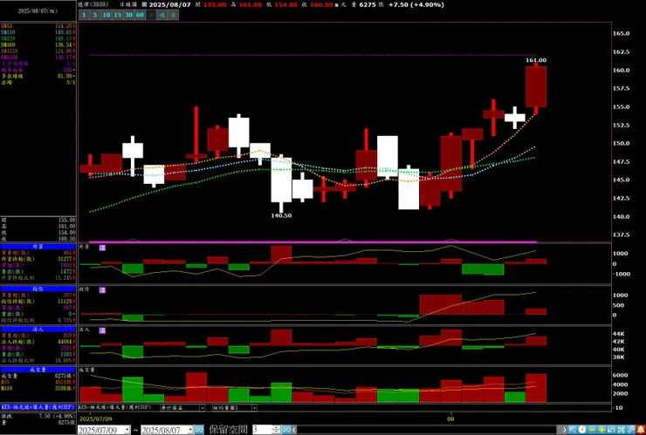Viewport: 646px width, 435px height.
Task: Click the 保留空間 number input field
Action: click(262, 430)
